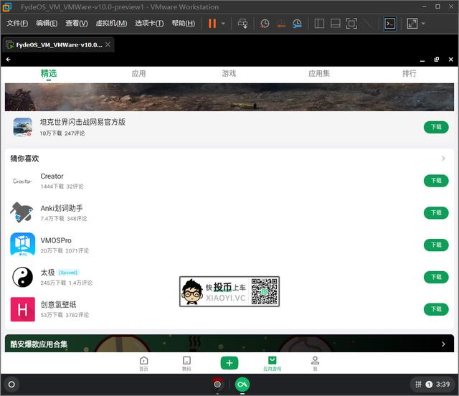459x396 pixels.
Task: Switch to the 应用 tab
Action: coord(138,73)
